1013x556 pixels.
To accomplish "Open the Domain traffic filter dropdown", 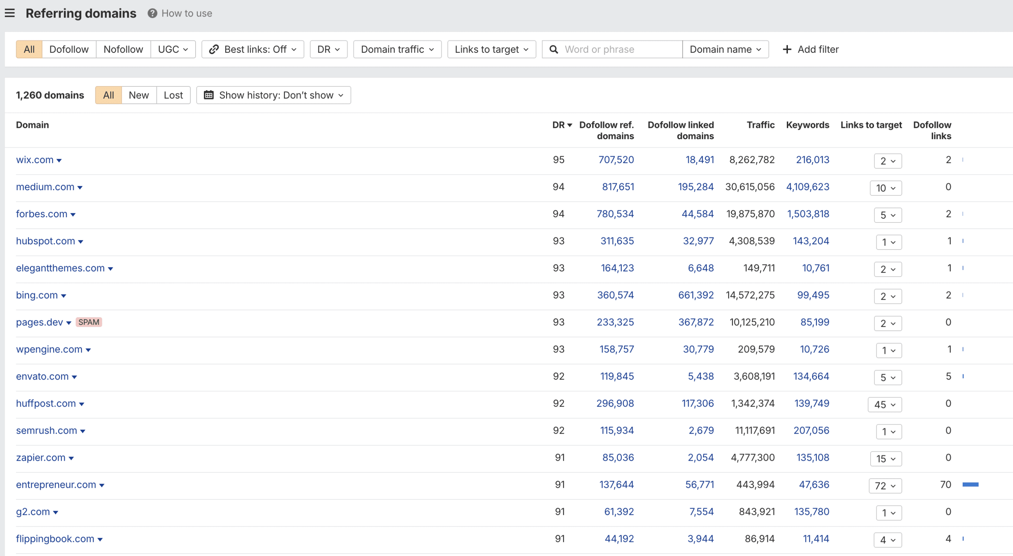I will (397, 49).
